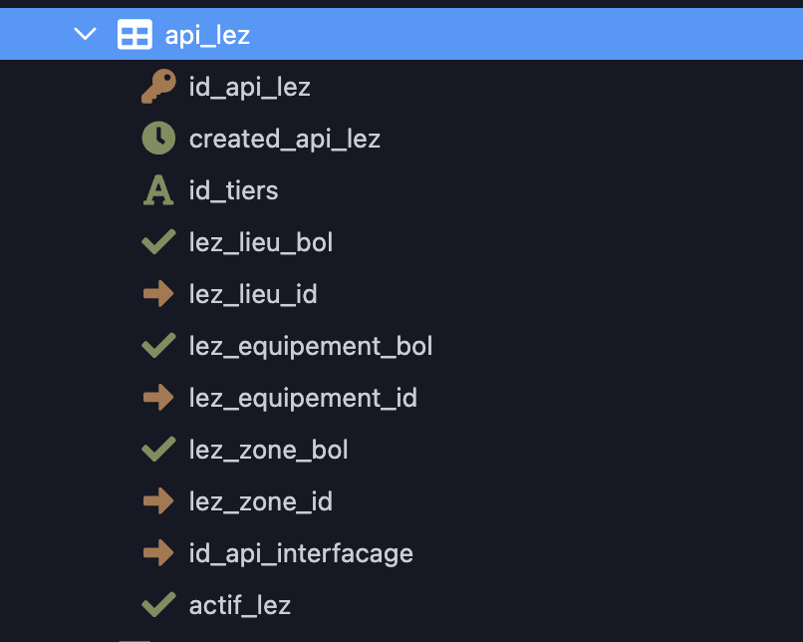This screenshot has height=642, width=803.
Task: Click the text type A icon for id_tiers
Action: pyautogui.click(x=158, y=190)
